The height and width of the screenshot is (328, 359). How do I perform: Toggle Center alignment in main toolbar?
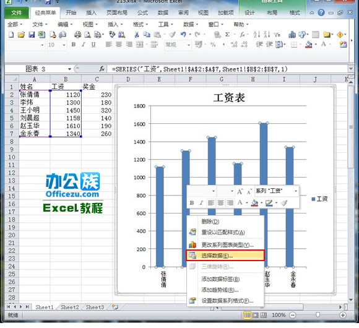point(119,45)
